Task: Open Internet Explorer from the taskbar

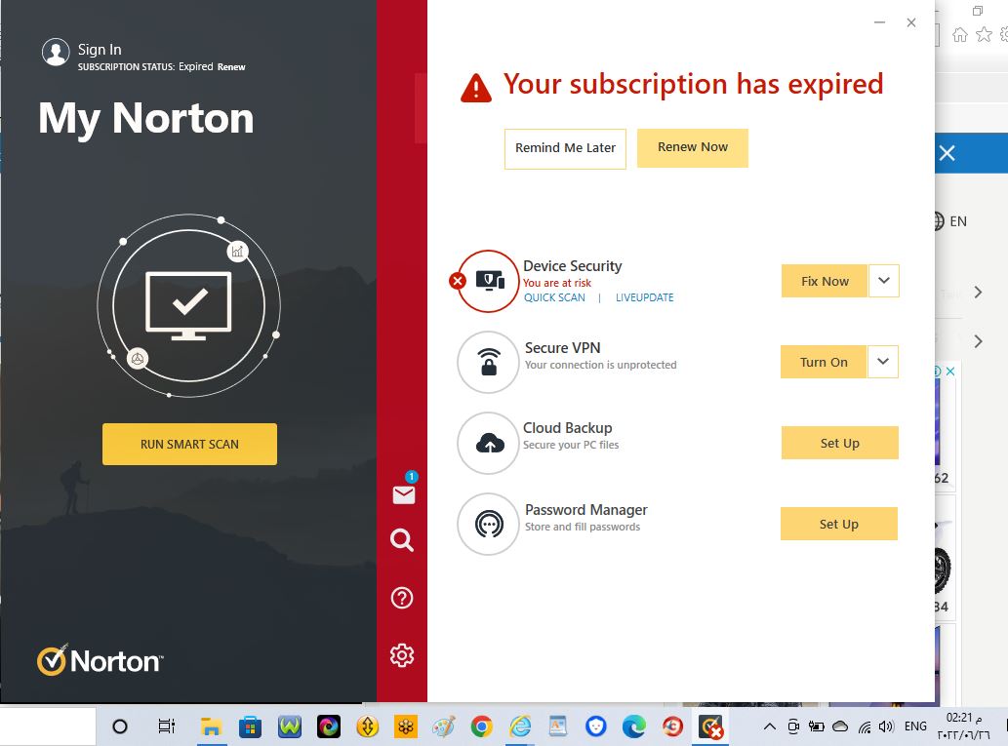Action: pos(520,726)
